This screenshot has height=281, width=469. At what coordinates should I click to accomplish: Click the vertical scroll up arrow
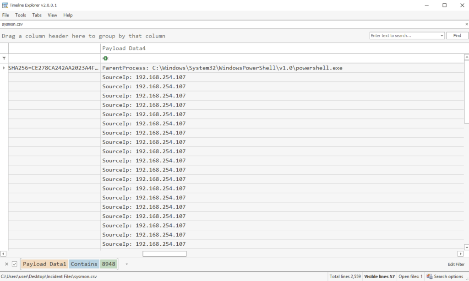(x=467, y=57)
